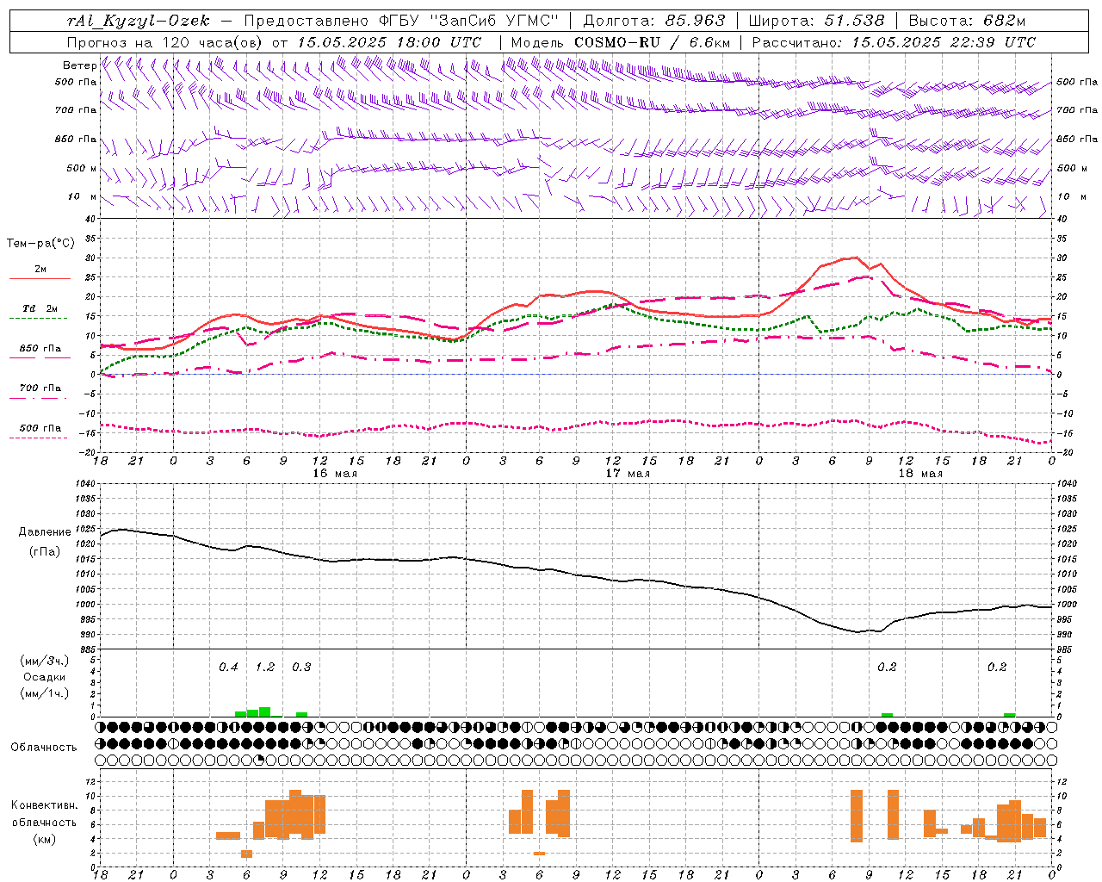Click the calculated time 15.05.2025 22:39 UTC
The height and width of the screenshot is (882, 1102).
(944, 42)
